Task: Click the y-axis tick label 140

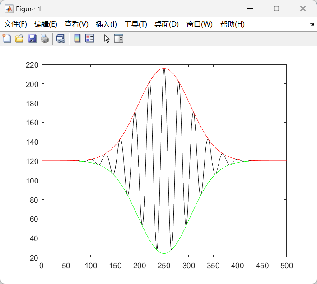Action: 32,142
